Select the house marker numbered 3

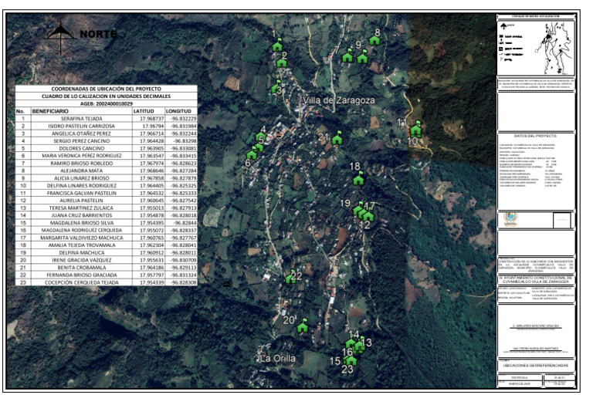tap(276, 87)
